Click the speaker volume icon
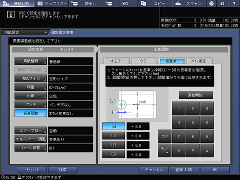This screenshot has height=180, width=240. tap(222, 3)
